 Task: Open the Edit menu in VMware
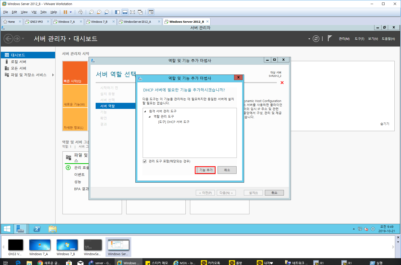(x=14, y=12)
